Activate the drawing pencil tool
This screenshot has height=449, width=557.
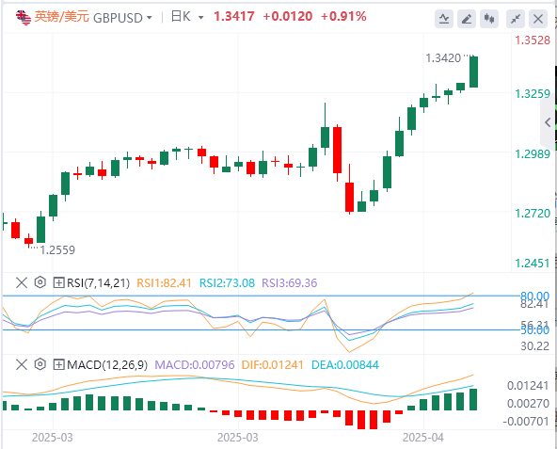point(467,19)
